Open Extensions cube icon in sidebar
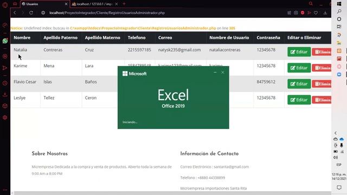This screenshot has height=195, width=347. tap(5, 106)
